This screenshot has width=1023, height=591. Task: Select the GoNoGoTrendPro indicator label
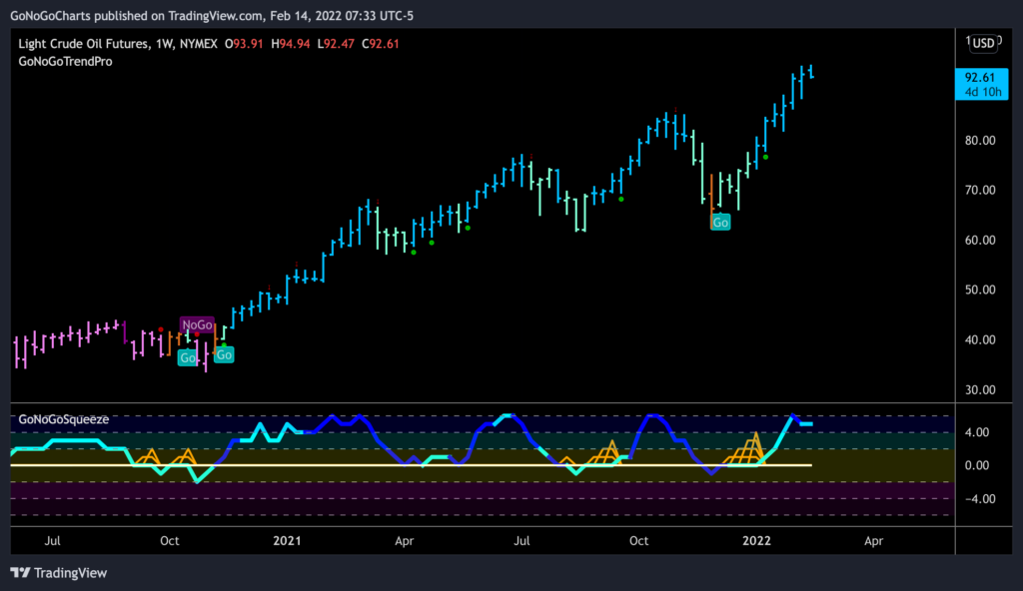click(x=65, y=61)
